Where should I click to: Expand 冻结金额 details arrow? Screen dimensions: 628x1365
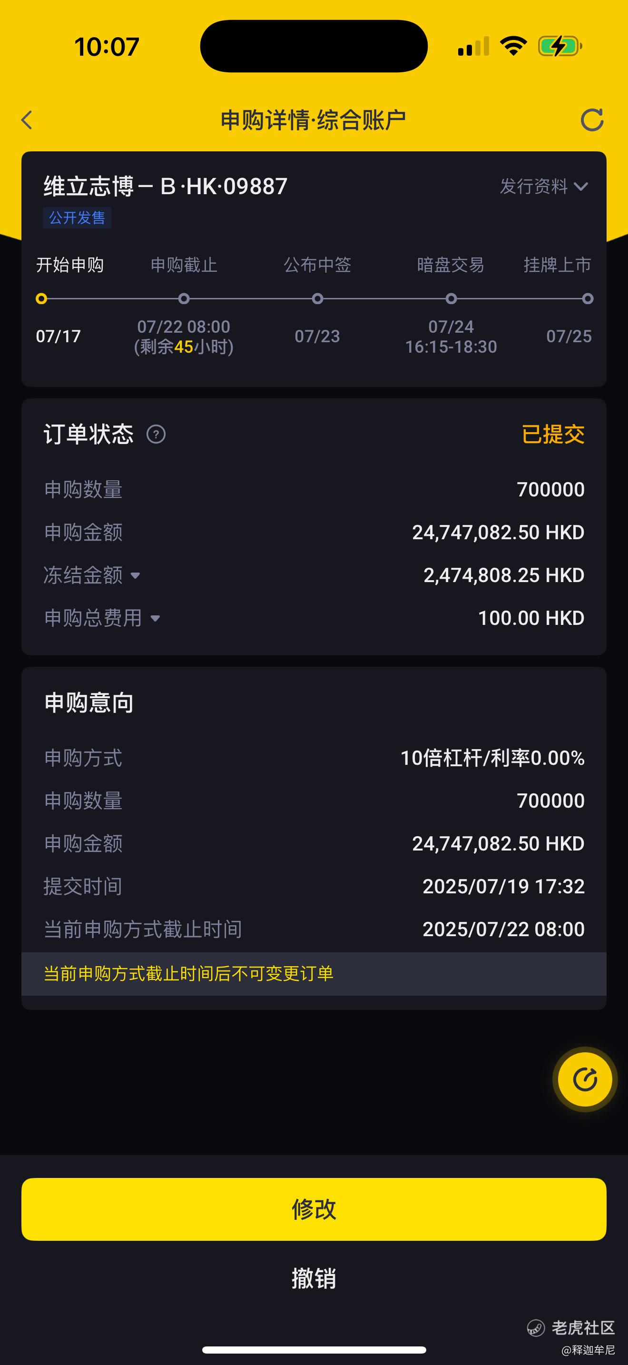tap(135, 575)
